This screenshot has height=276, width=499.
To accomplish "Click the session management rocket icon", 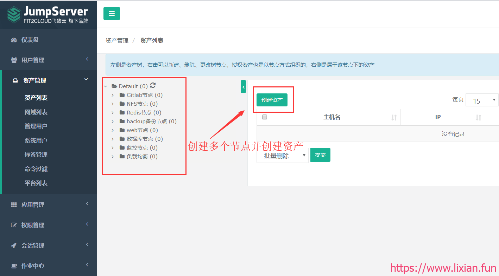I will (14, 245).
